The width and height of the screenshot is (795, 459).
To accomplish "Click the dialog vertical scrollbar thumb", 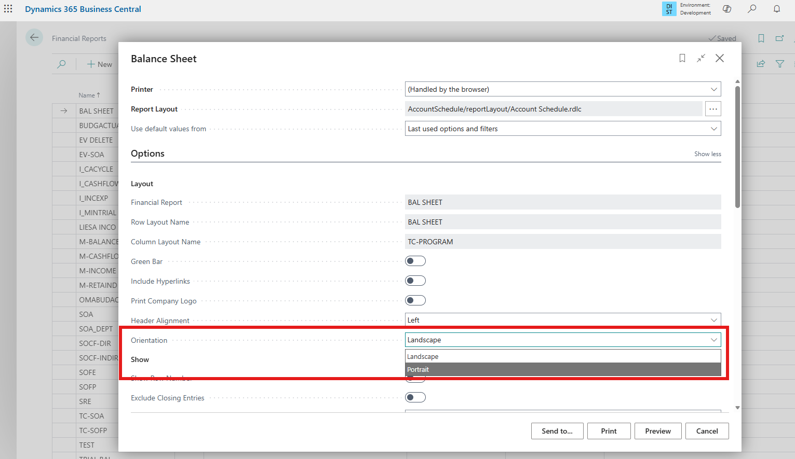I will click(x=737, y=147).
